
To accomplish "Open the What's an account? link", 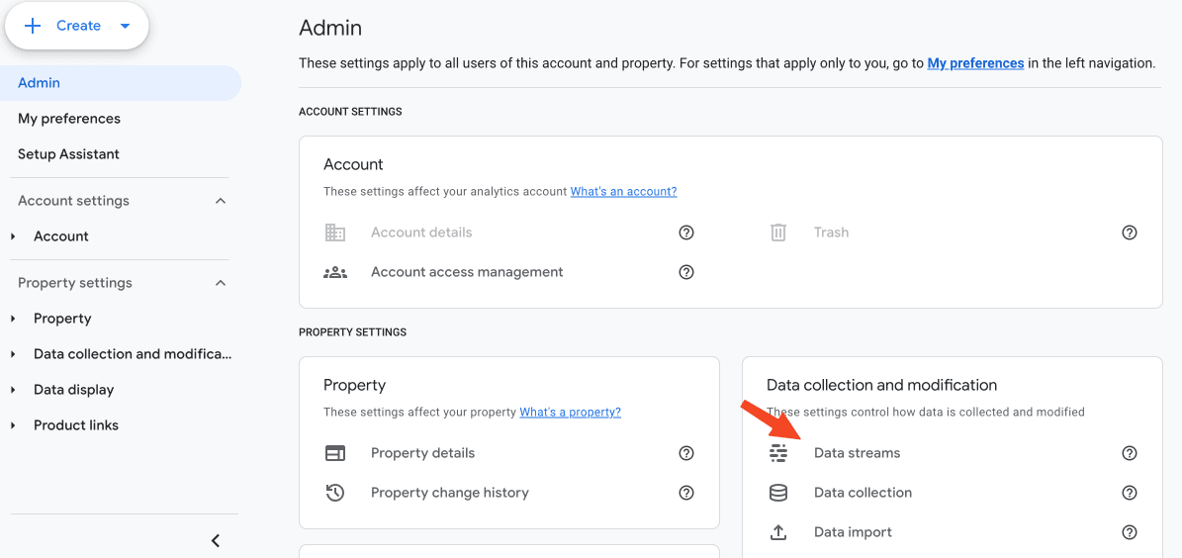I will [x=623, y=192].
